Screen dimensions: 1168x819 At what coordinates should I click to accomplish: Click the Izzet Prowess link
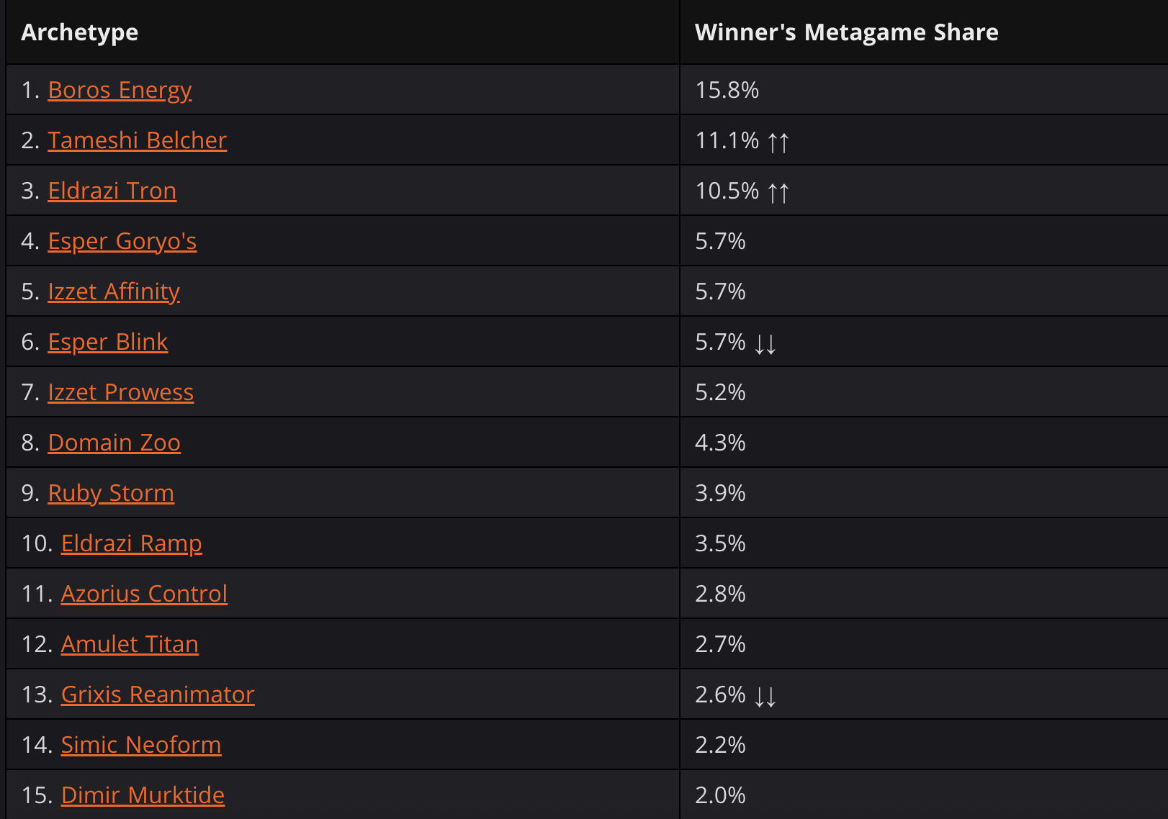click(x=120, y=392)
